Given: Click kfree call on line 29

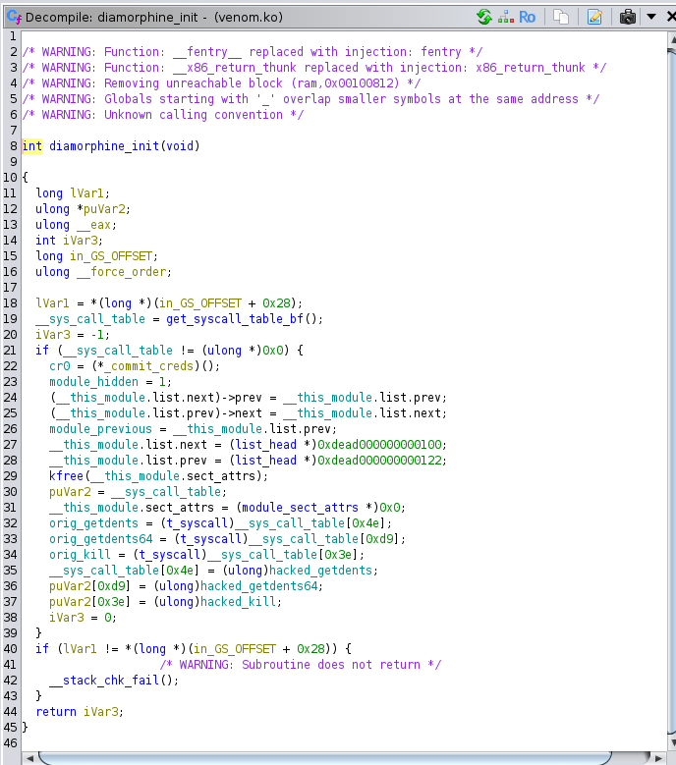Looking at the screenshot, I should coord(67,476).
